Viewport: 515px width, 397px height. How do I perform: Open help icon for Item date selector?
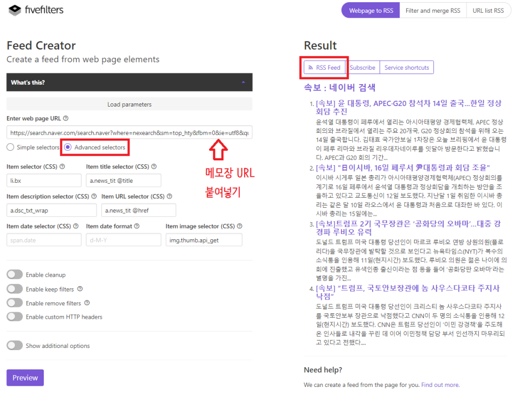pyautogui.click(x=76, y=226)
